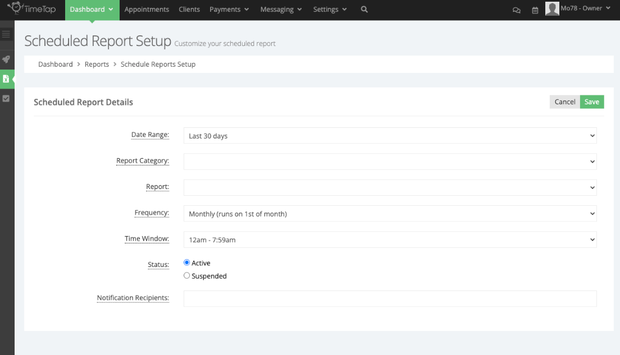This screenshot has height=355, width=620.
Task: Open the sidebar hamburger menu icon
Action: pyautogui.click(x=7, y=34)
